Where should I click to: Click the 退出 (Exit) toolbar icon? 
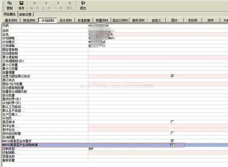tap(83, 5)
